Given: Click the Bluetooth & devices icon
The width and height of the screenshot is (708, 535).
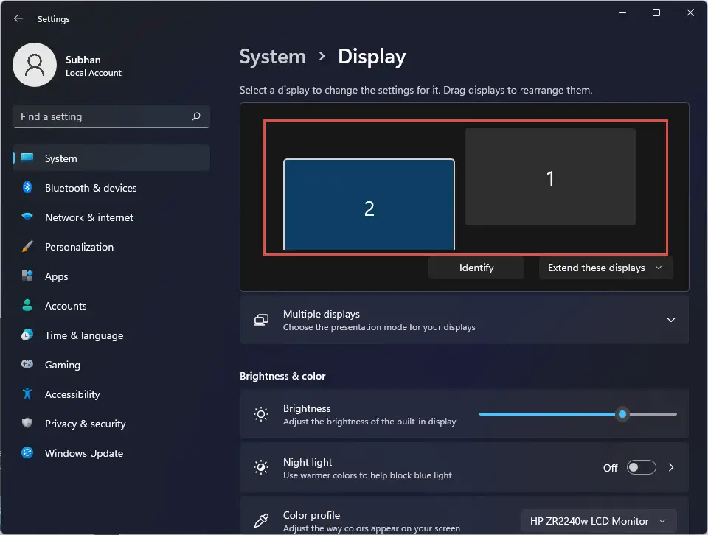Looking at the screenshot, I should click(x=27, y=188).
